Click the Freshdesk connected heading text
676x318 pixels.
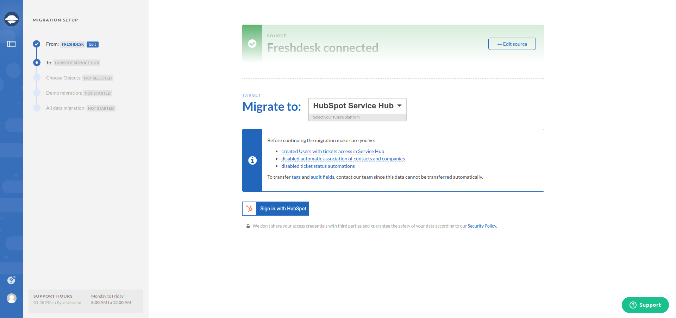(323, 47)
